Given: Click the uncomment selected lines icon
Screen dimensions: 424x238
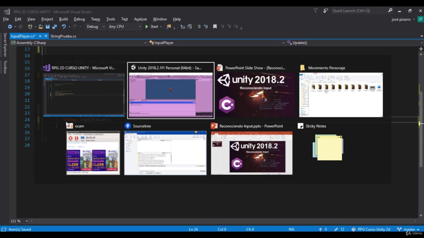Looking at the screenshot, I should pyautogui.click(x=206, y=27).
